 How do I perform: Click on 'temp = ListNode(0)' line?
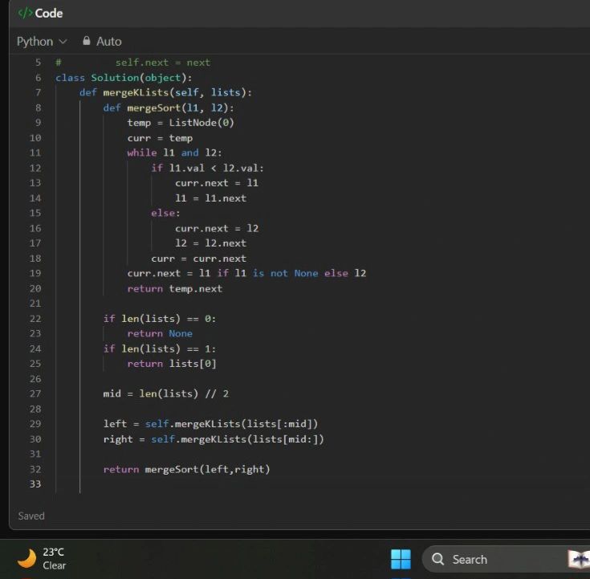(181, 123)
